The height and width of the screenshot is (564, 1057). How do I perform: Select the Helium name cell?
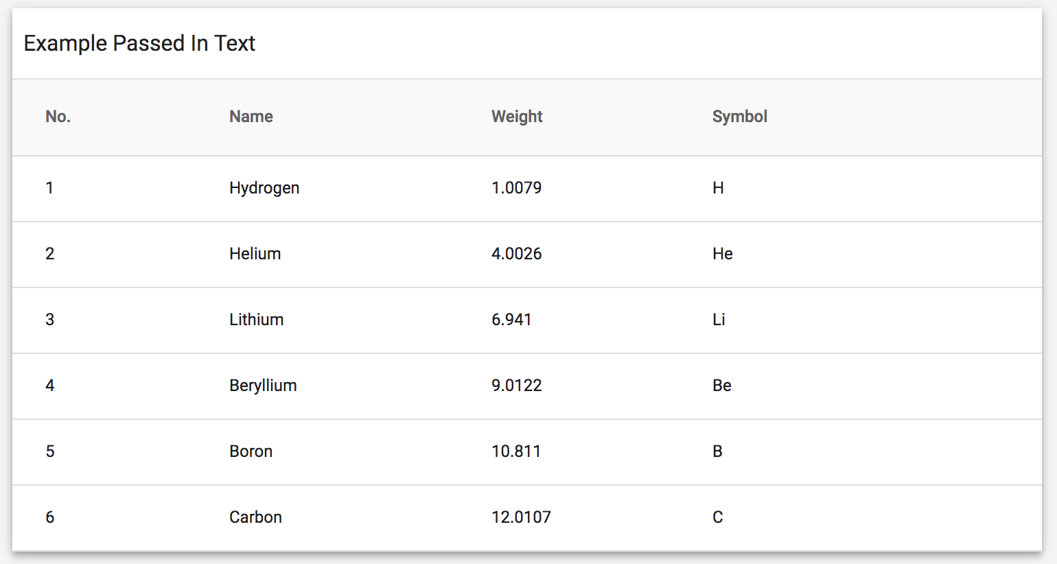255,254
